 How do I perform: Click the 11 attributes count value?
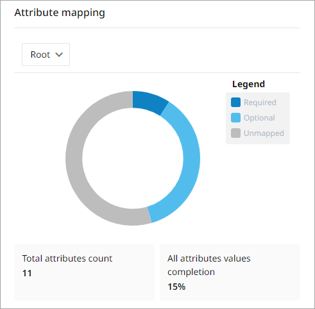(27, 273)
